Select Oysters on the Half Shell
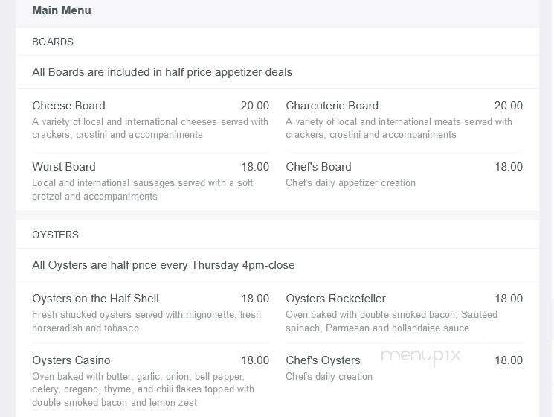Image resolution: width=554 pixels, height=417 pixels. coord(95,299)
